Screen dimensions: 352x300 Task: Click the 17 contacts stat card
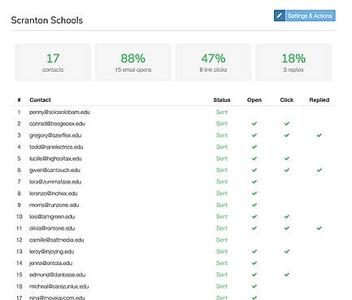click(53, 62)
